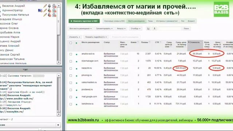
Task: Click the pencil icon in Администратор row
Action: [x=45, y=11]
